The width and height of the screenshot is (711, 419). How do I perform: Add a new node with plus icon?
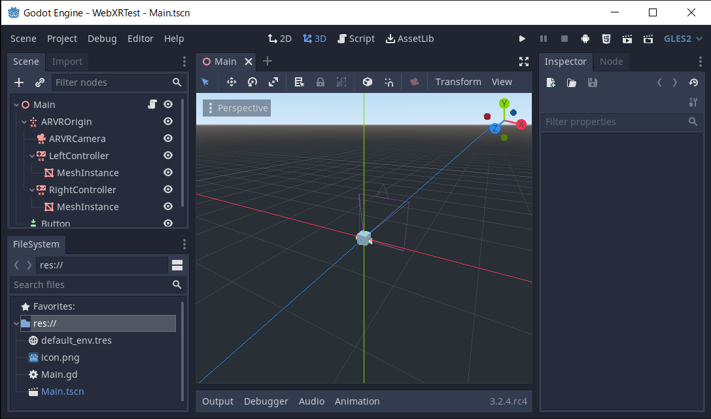pos(19,82)
